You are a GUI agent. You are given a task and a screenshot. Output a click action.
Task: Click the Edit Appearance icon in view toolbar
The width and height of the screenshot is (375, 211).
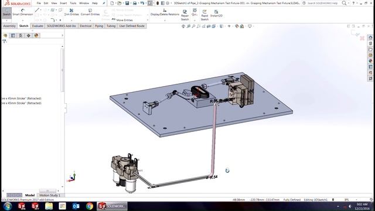[x=237, y=26]
